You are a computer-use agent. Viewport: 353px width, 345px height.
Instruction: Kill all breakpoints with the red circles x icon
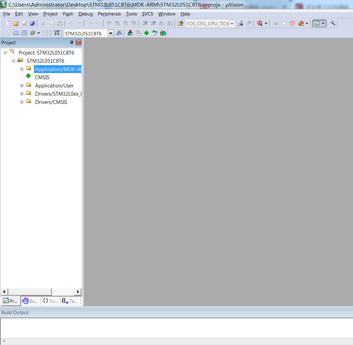click(301, 23)
